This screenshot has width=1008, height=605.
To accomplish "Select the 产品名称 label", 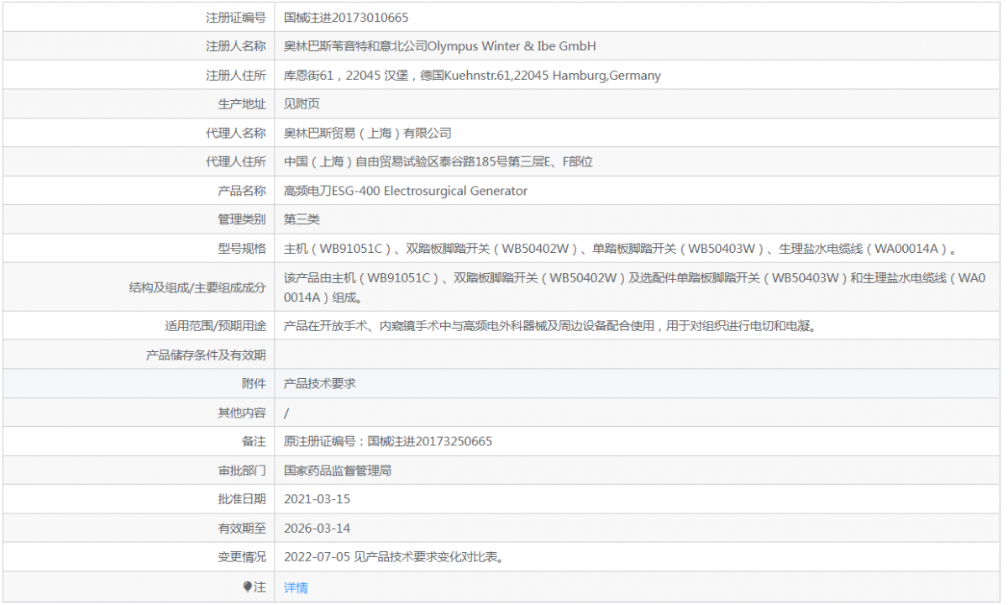I will tap(242, 191).
